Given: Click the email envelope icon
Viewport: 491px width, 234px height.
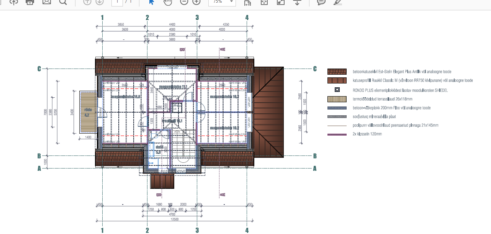Looking at the screenshot, I should coord(46,2).
